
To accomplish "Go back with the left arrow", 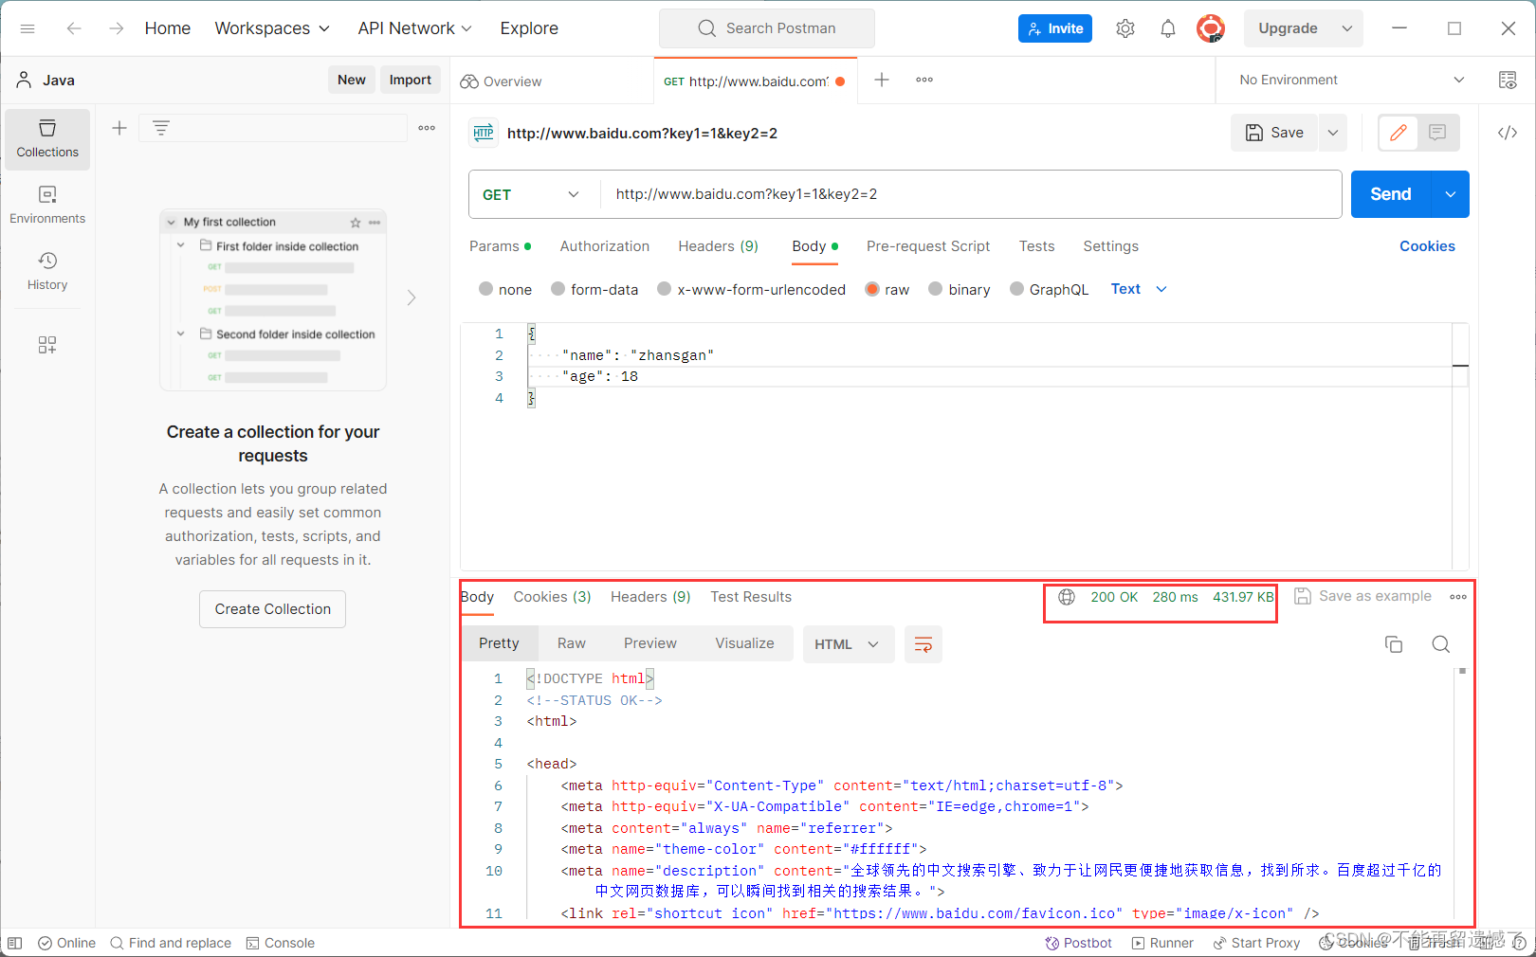I will click(x=74, y=28).
